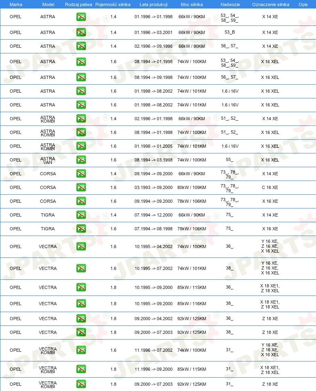Select the '11.1996 -> 07.2002' date cell
The image size is (316, 391).
tap(154, 351)
